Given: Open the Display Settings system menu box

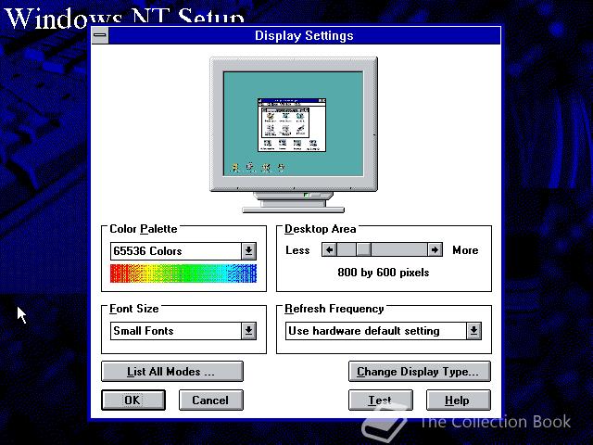Looking at the screenshot, I should (x=100, y=35).
